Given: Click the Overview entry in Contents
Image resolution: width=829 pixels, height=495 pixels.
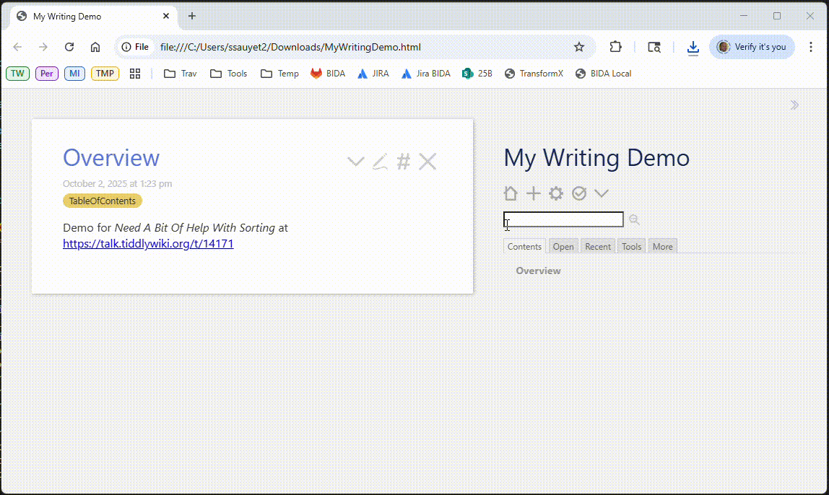Looking at the screenshot, I should point(538,271).
